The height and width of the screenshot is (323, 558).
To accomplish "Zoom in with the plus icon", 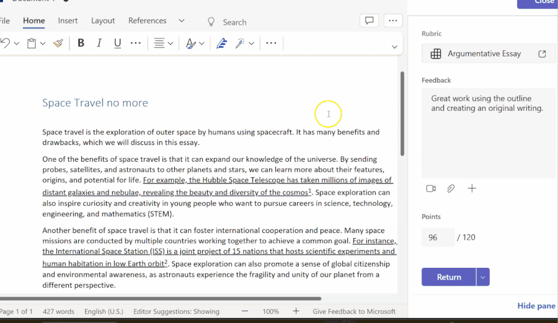I will click(296, 311).
